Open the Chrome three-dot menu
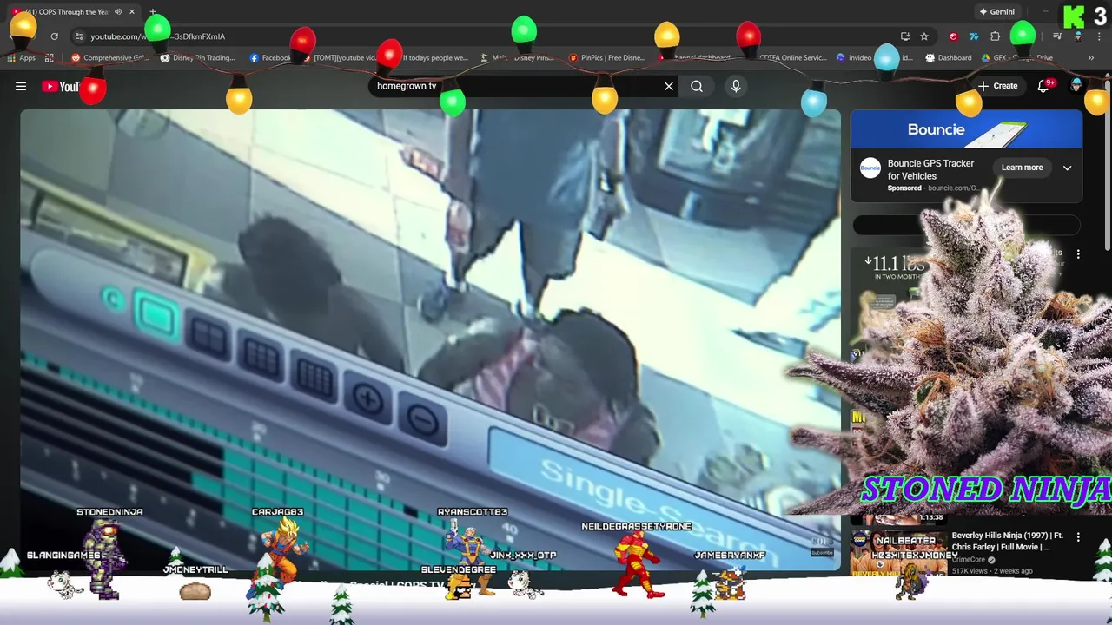The width and height of the screenshot is (1112, 625). tap(1098, 36)
